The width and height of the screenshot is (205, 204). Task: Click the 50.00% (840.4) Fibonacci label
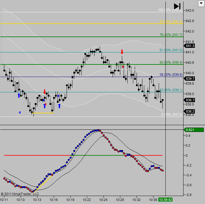171,62
